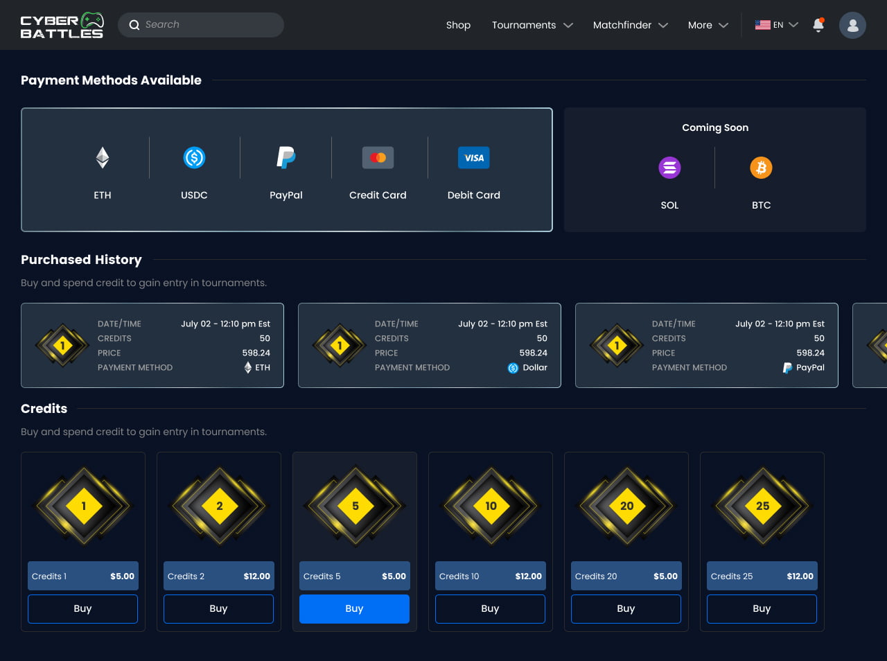The width and height of the screenshot is (887, 661).
Task: Click the SOL coming soon icon
Action: 669,168
